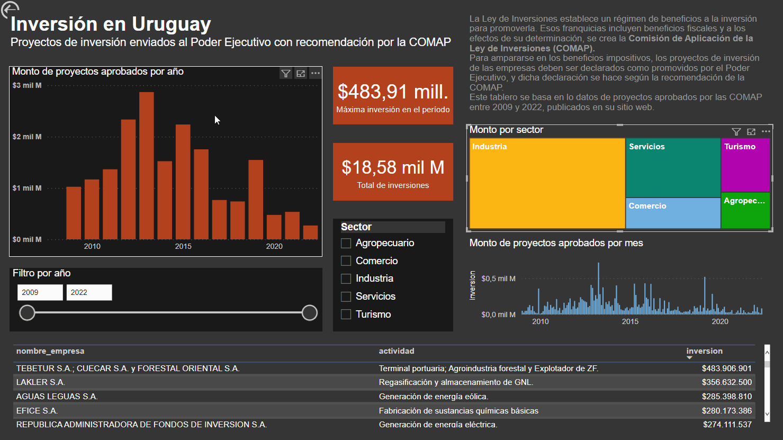Click the $483,91 mill. maximum investment card
783x440 pixels.
coord(393,95)
